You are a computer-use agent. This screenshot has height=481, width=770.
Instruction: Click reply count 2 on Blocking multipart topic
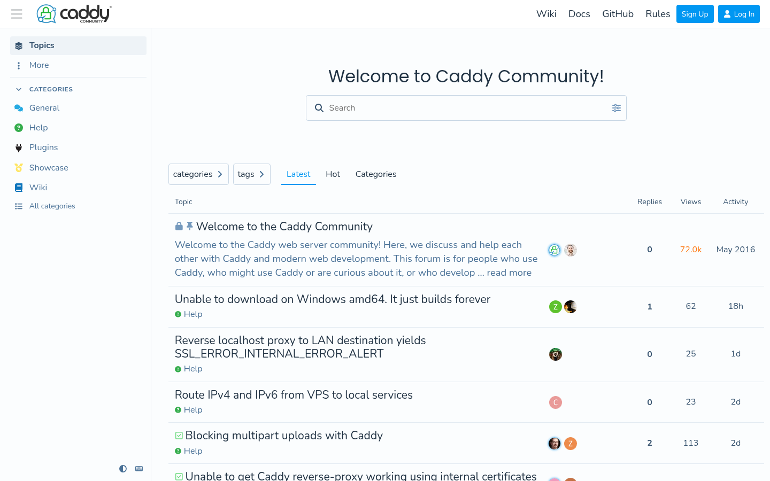pos(650,443)
